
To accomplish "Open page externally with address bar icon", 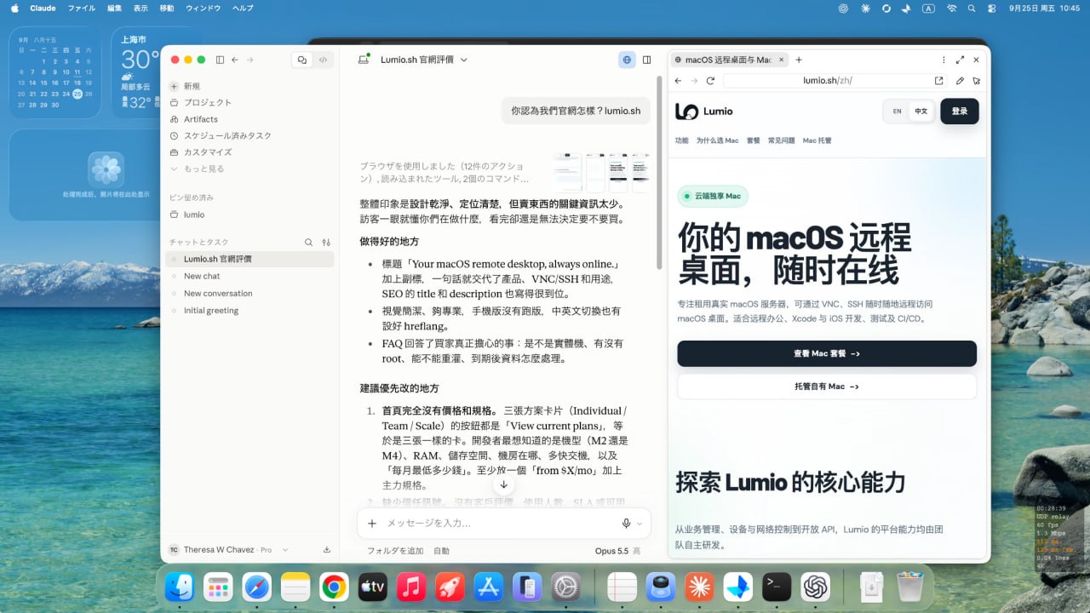I will tap(939, 81).
